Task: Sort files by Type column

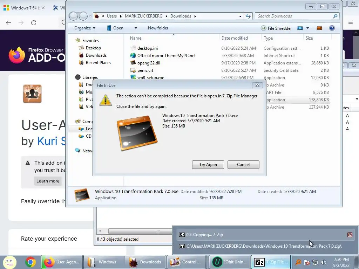Action: tap(268, 38)
